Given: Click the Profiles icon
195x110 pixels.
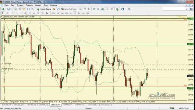Looking at the screenshot, I should [x=8, y=9].
